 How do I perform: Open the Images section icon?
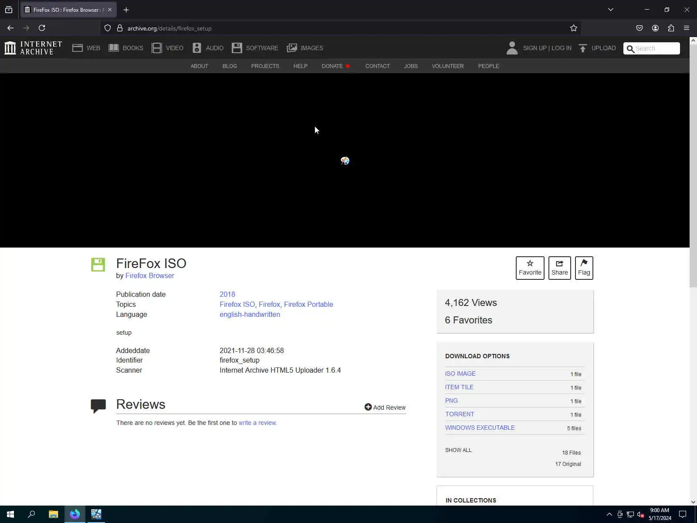click(x=292, y=48)
